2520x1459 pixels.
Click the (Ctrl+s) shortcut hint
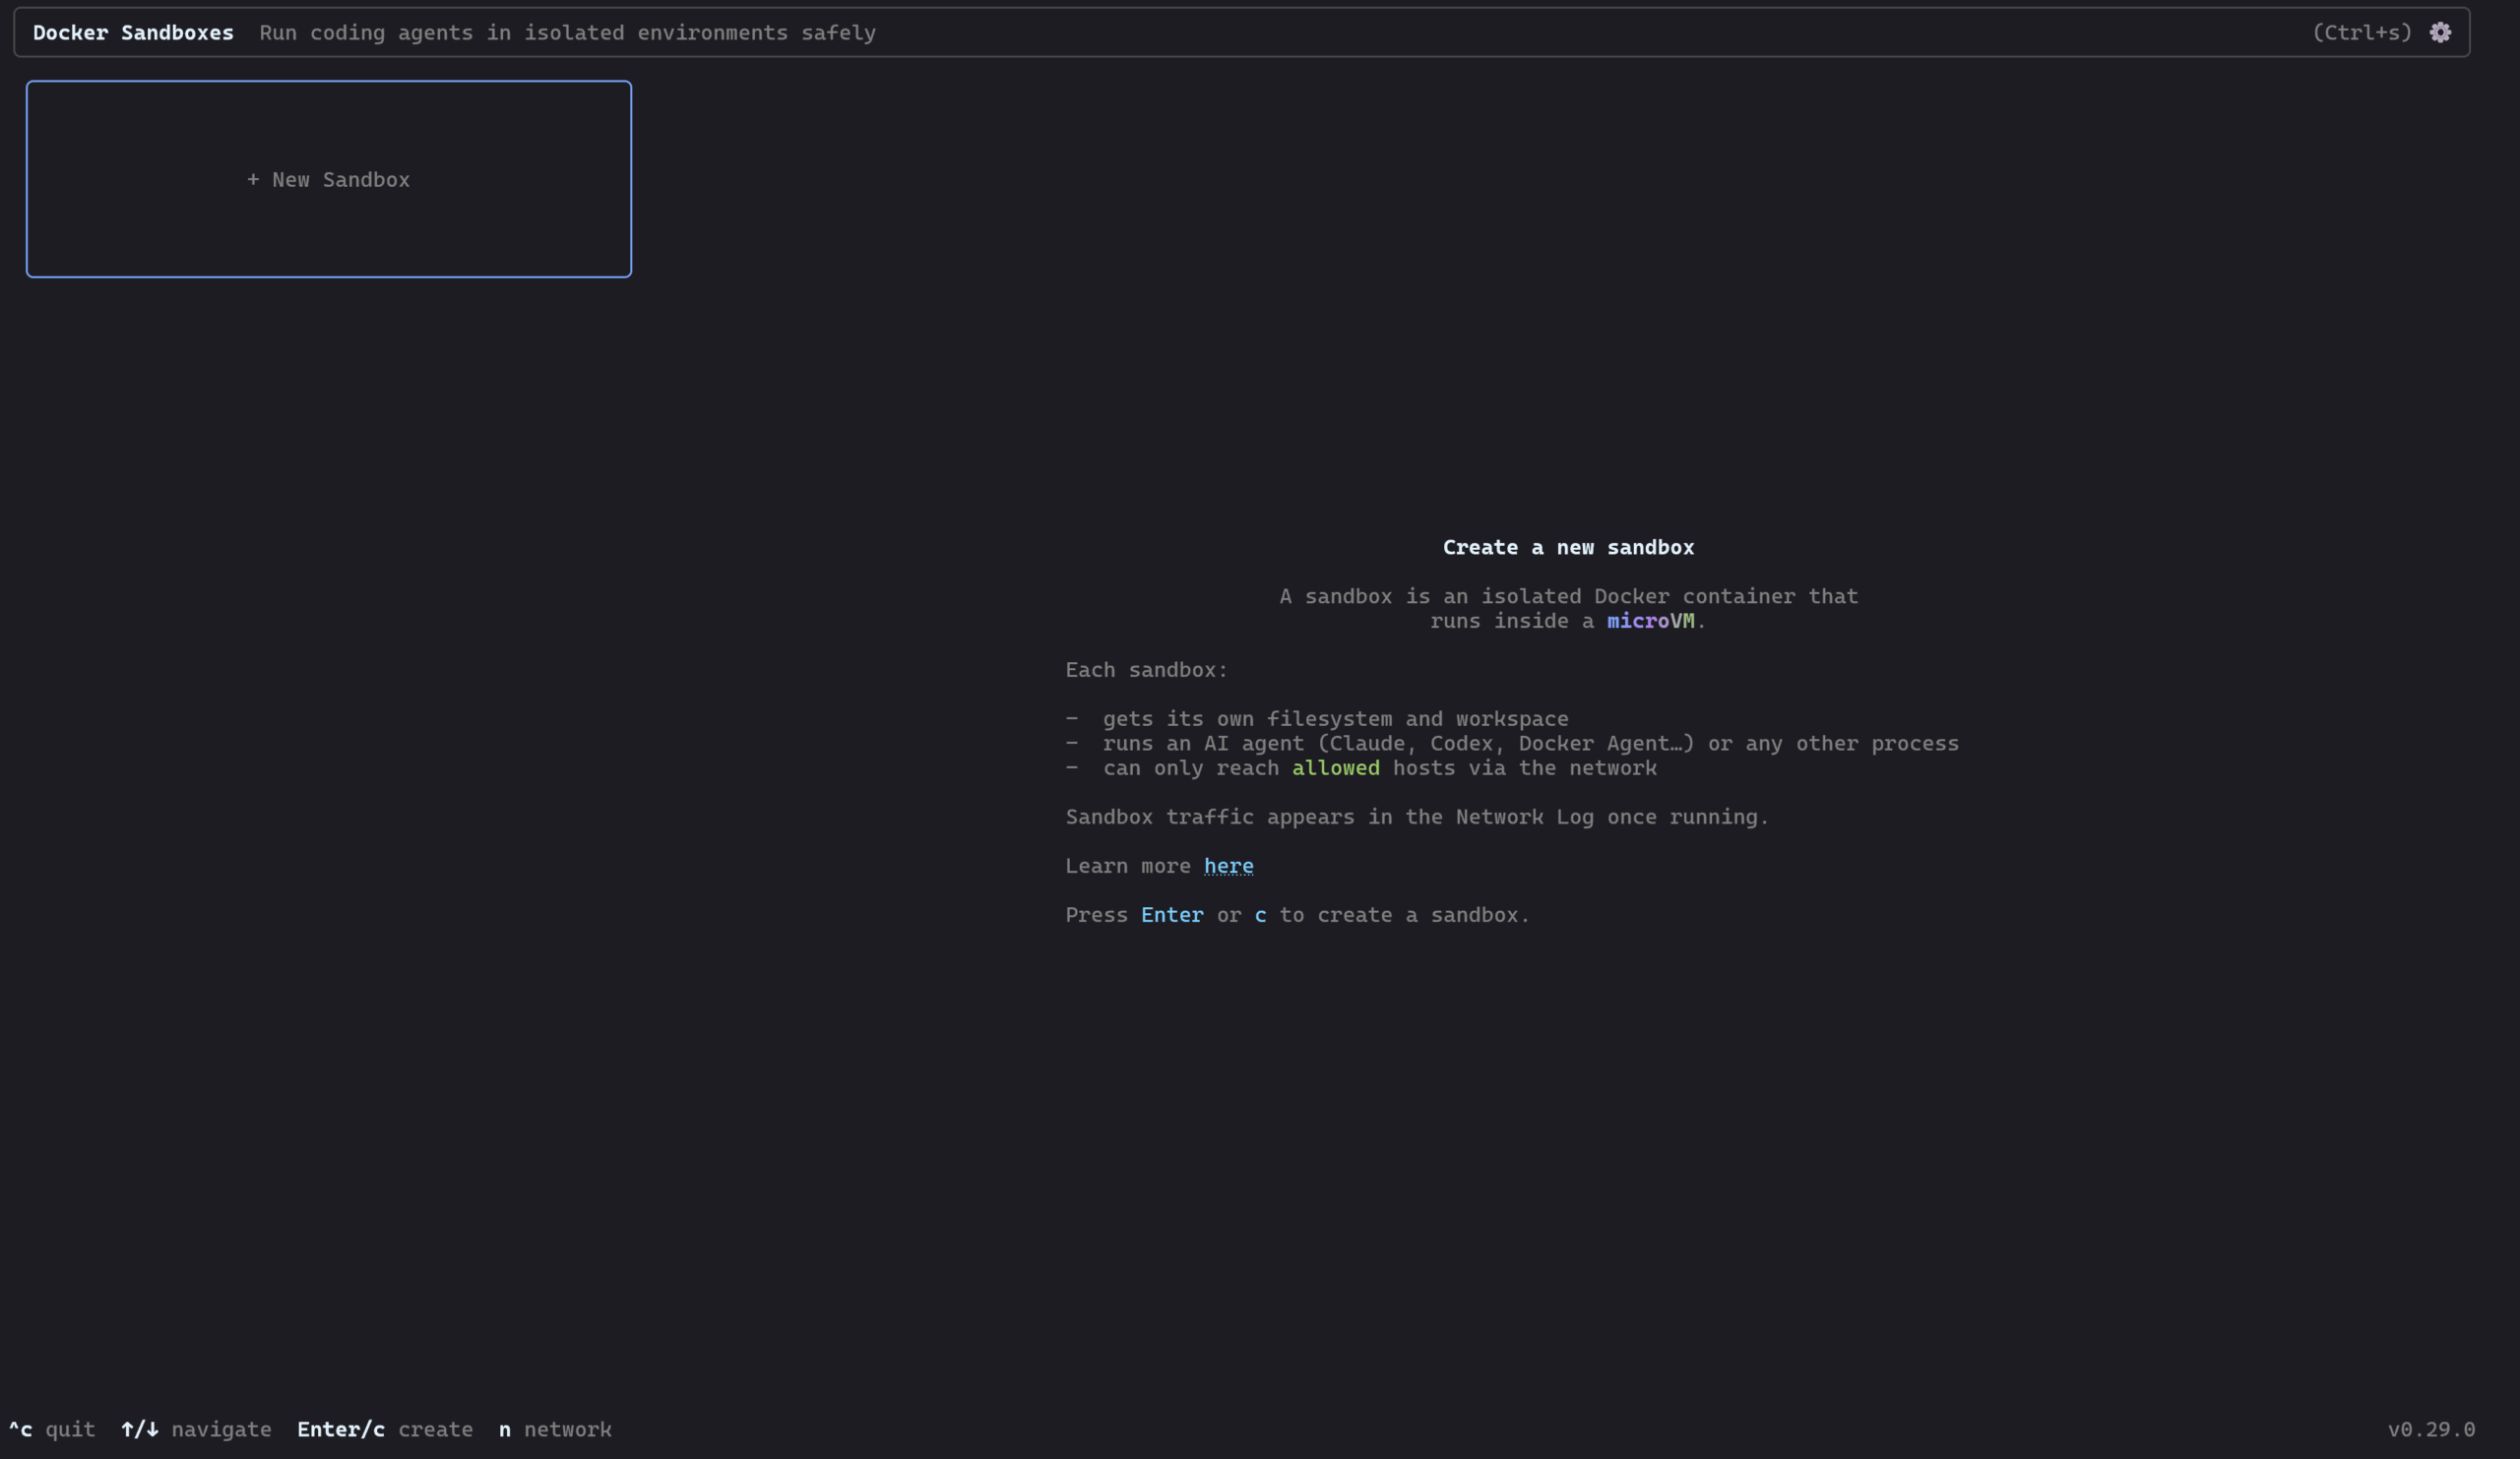click(2361, 32)
